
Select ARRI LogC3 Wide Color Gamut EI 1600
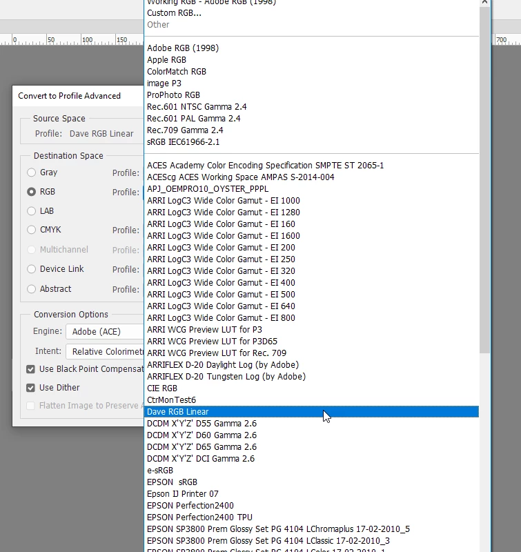pyautogui.click(x=311, y=236)
